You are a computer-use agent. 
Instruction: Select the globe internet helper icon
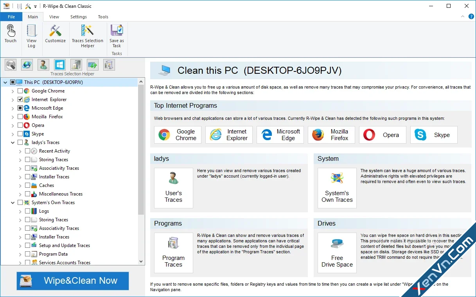tap(27, 64)
